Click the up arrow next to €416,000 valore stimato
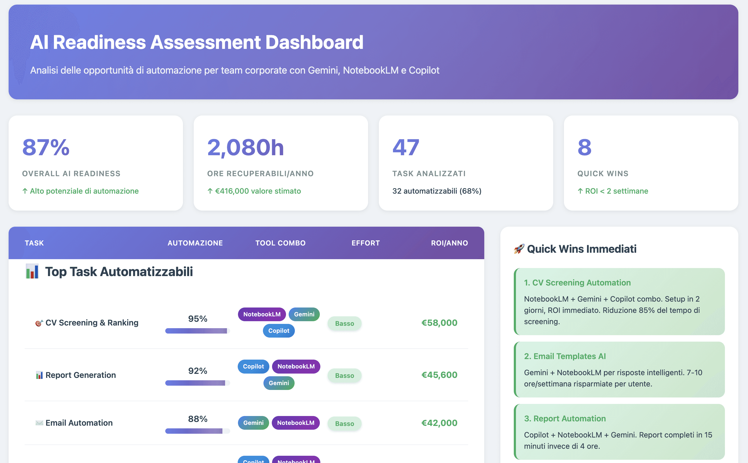Screen dimensions: 748x463 click(x=210, y=191)
